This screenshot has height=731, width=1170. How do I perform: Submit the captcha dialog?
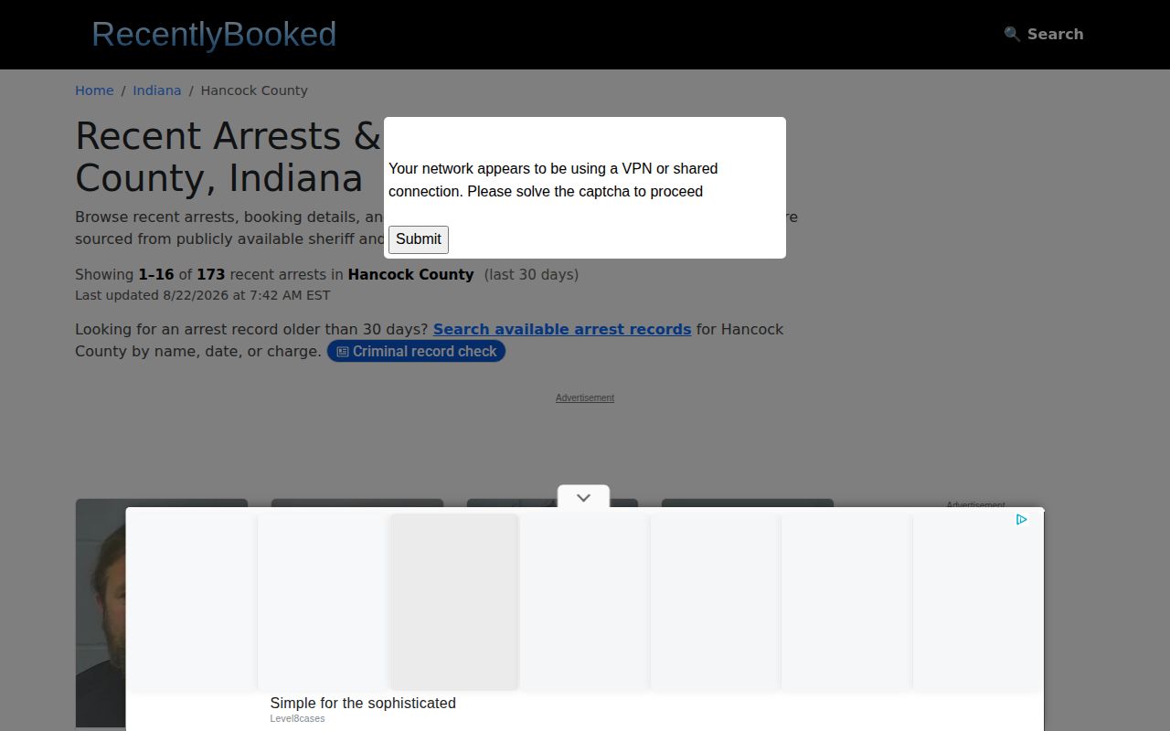[x=419, y=239]
